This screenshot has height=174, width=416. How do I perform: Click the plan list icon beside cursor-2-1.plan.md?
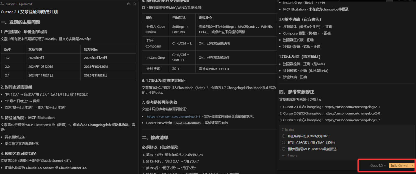click(2, 4)
